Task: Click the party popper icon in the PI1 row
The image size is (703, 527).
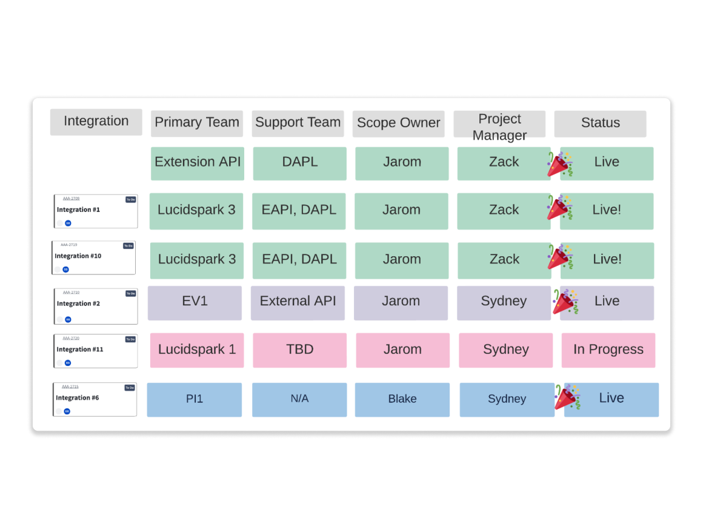Action: [567, 397]
